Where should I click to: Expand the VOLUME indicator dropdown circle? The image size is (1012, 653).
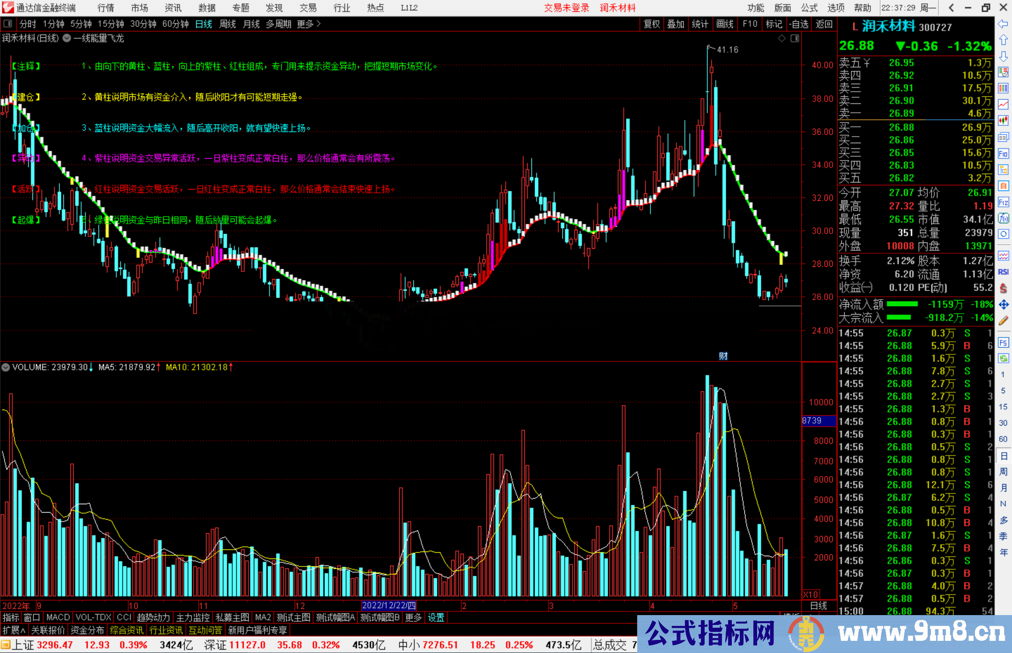coord(6,367)
